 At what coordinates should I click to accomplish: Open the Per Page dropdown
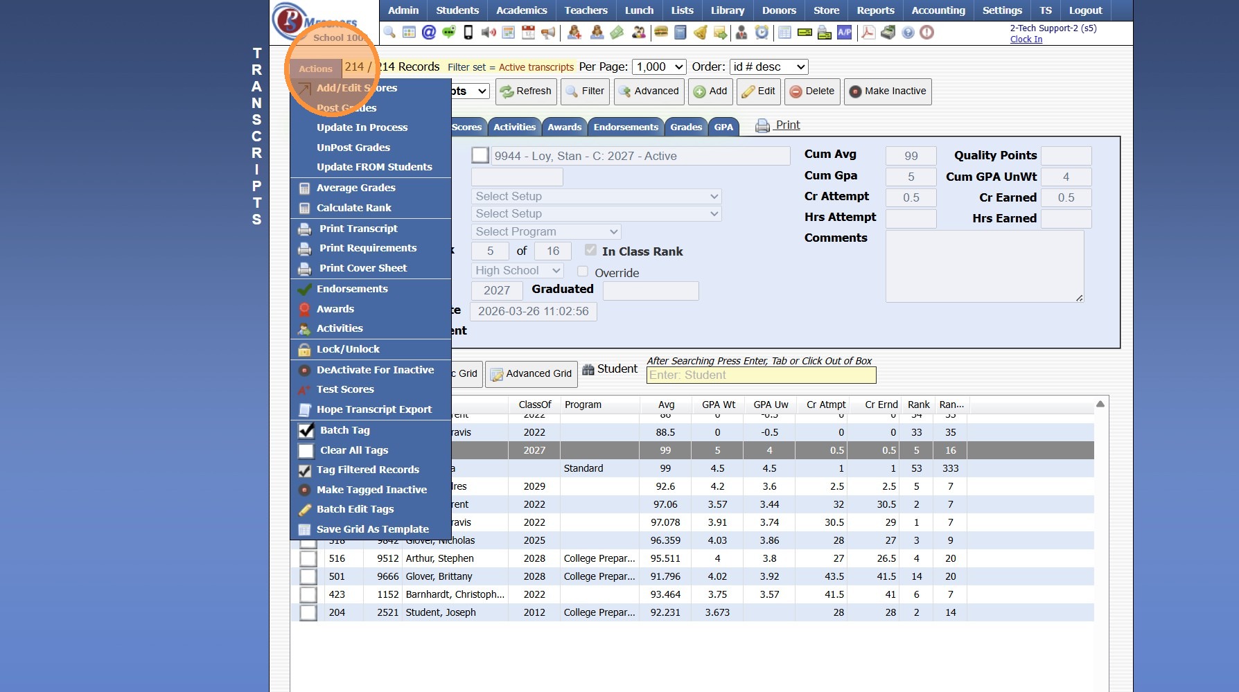659,67
